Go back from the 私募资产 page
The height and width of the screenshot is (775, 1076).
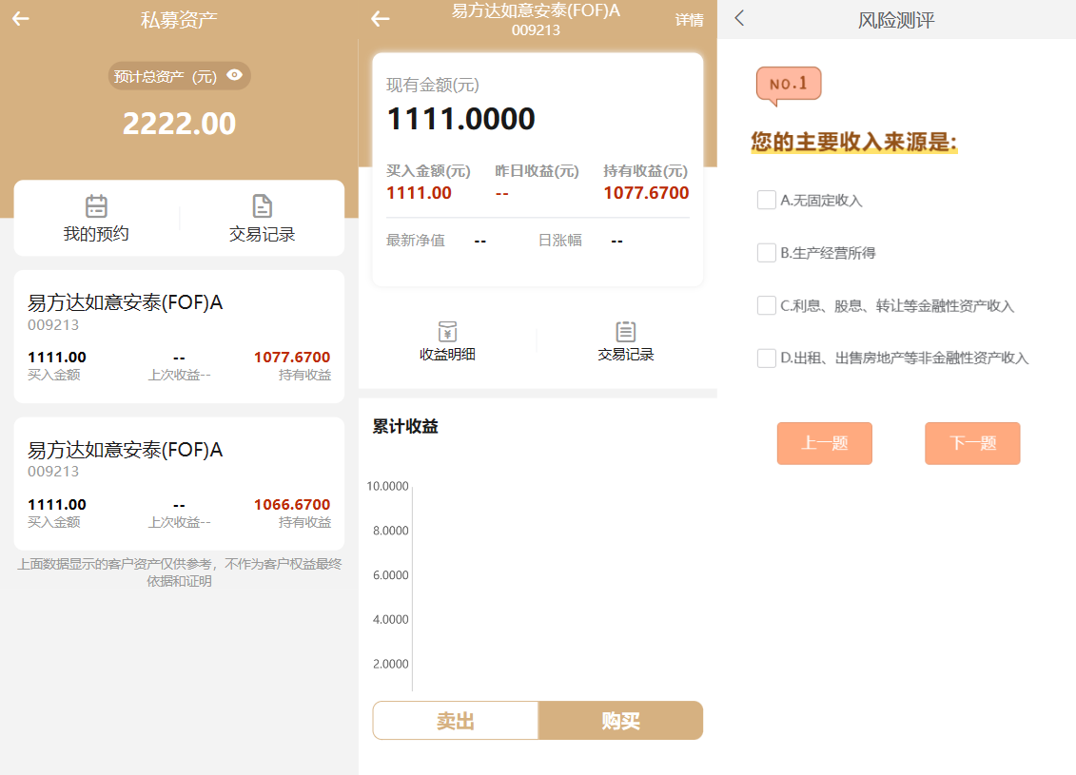(21, 19)
